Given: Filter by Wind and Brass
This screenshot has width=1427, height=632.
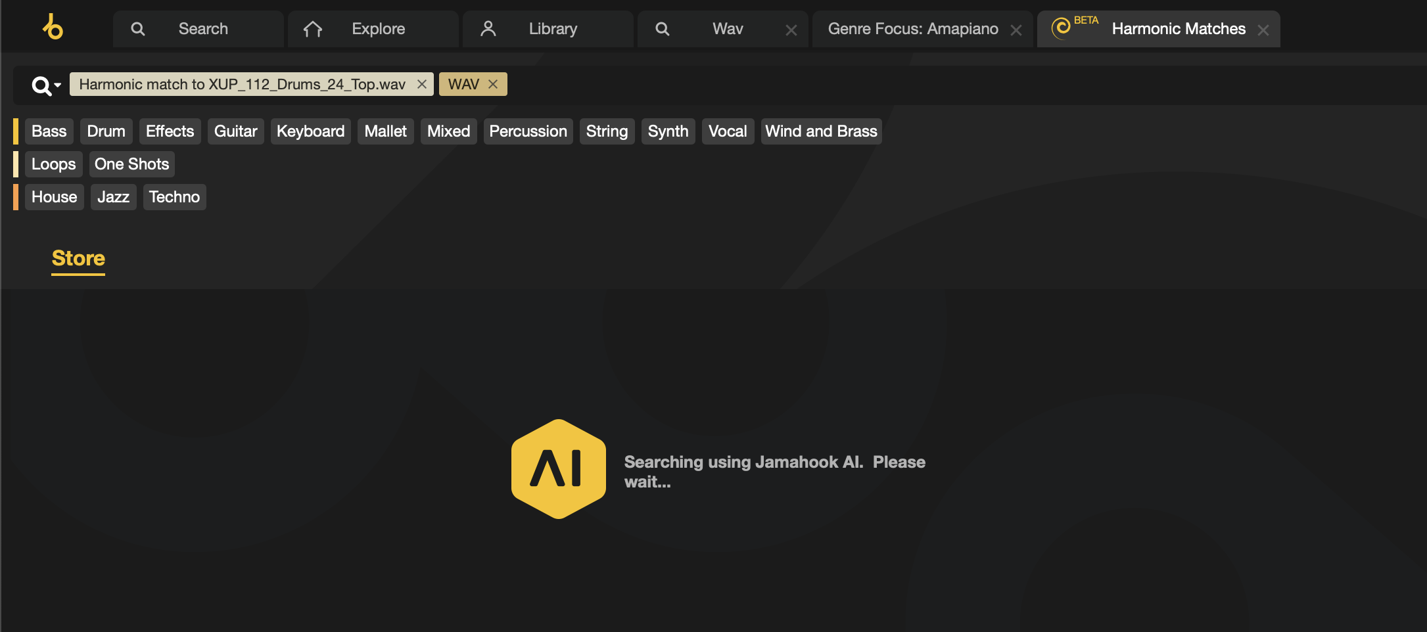Looking at the screenshot, I should pos(822,131).
